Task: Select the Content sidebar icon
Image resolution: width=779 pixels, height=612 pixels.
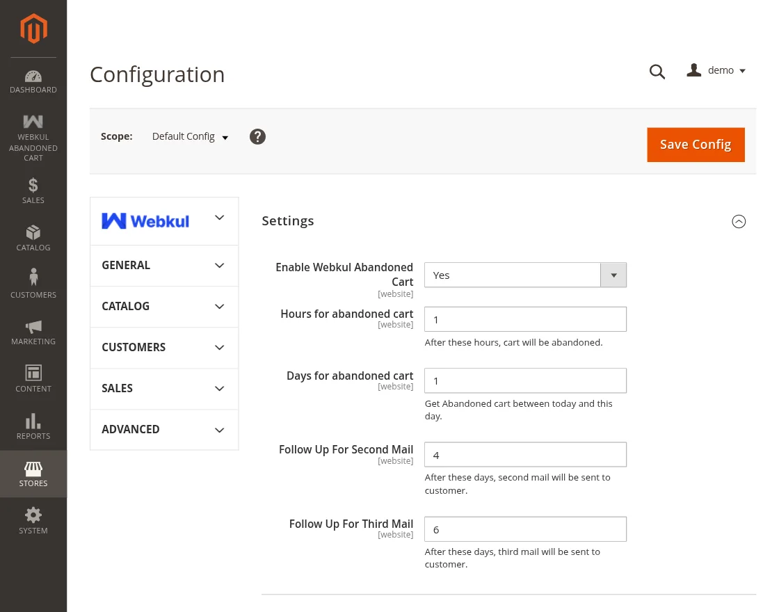Action: (33, 378)
